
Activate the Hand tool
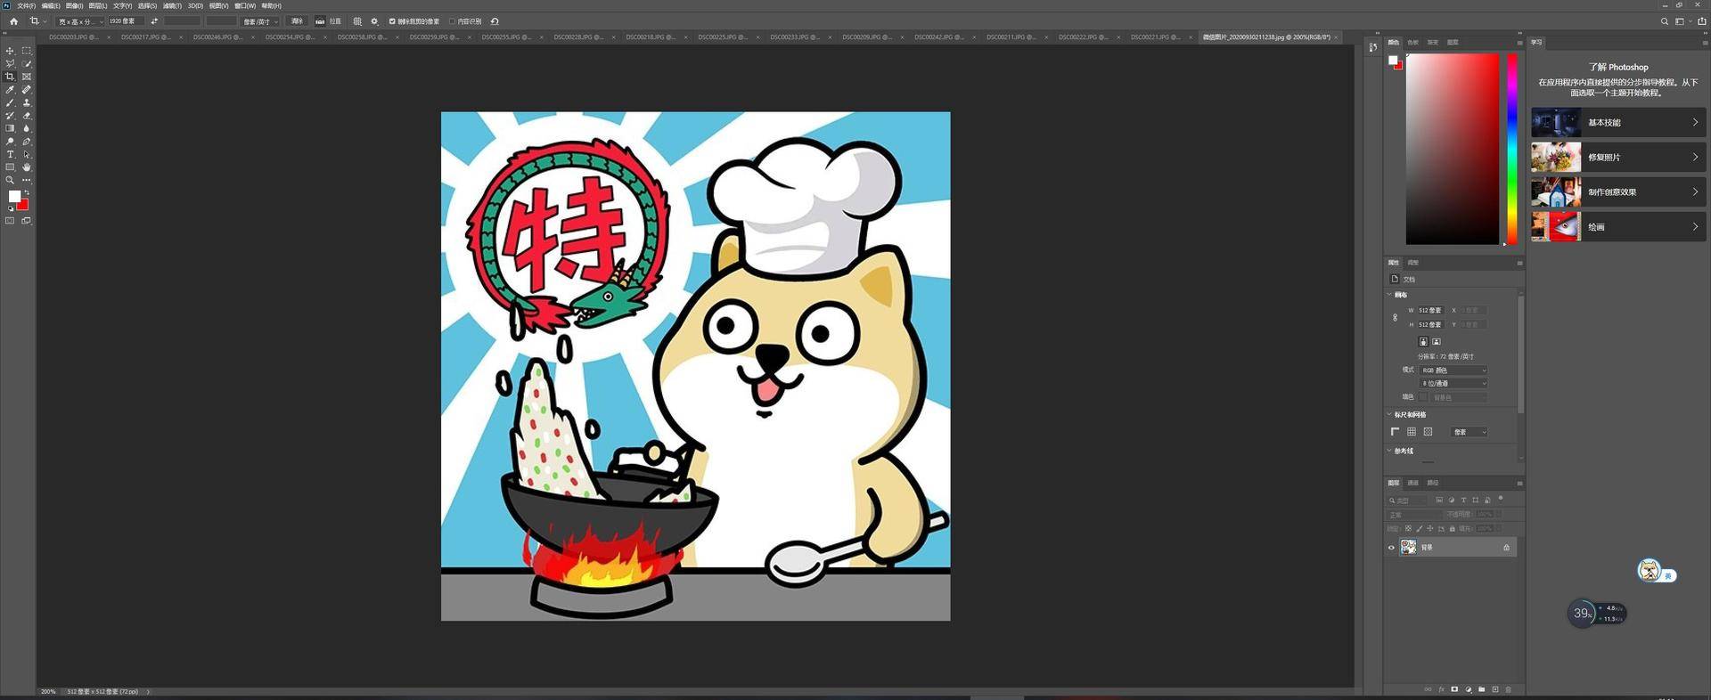point(27,167)
